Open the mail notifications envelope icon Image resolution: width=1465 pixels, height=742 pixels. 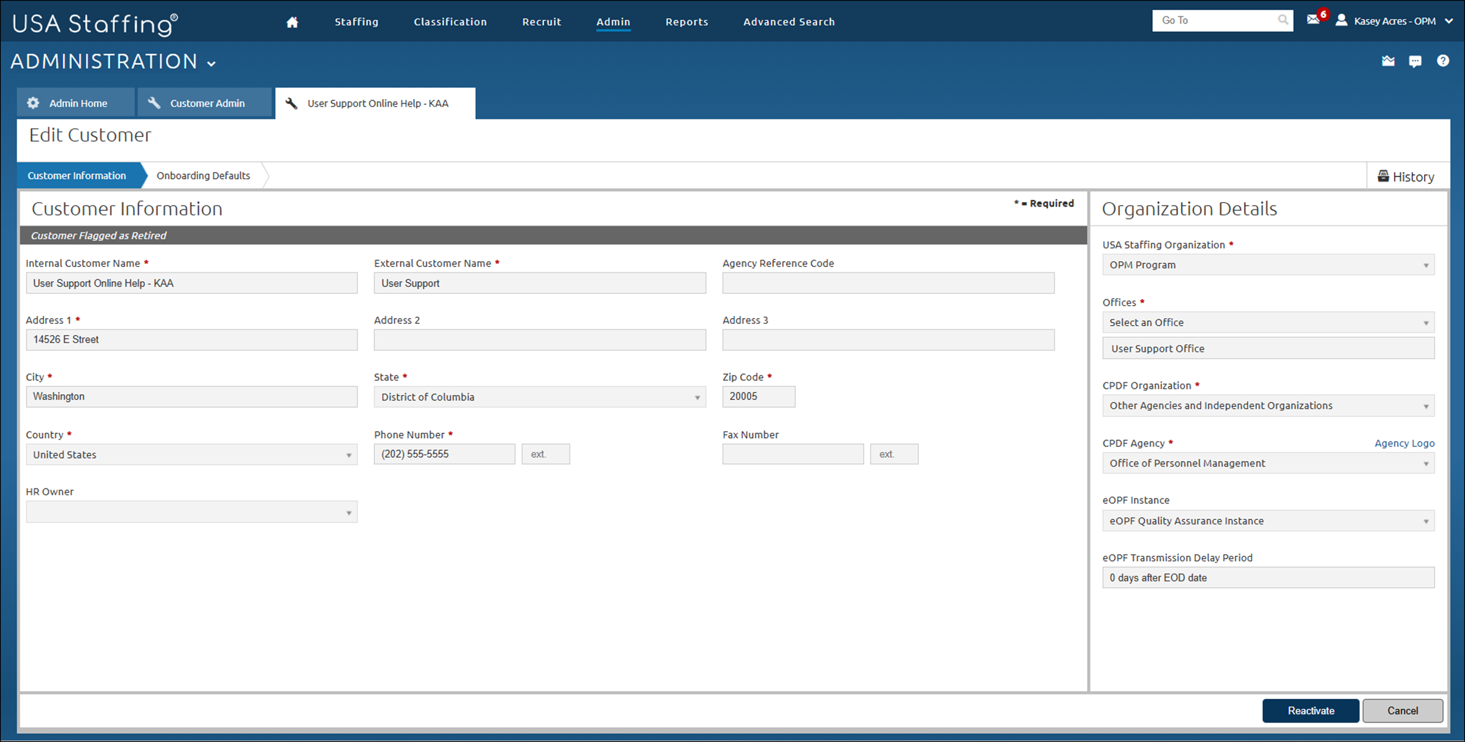1313,20
